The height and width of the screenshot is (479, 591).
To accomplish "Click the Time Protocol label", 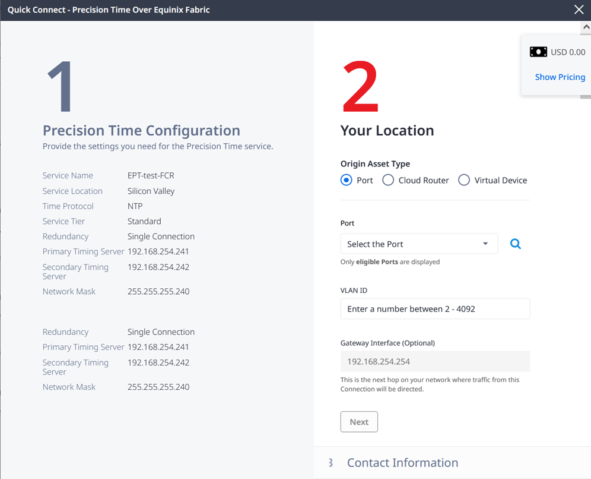I will coord(68,206).
